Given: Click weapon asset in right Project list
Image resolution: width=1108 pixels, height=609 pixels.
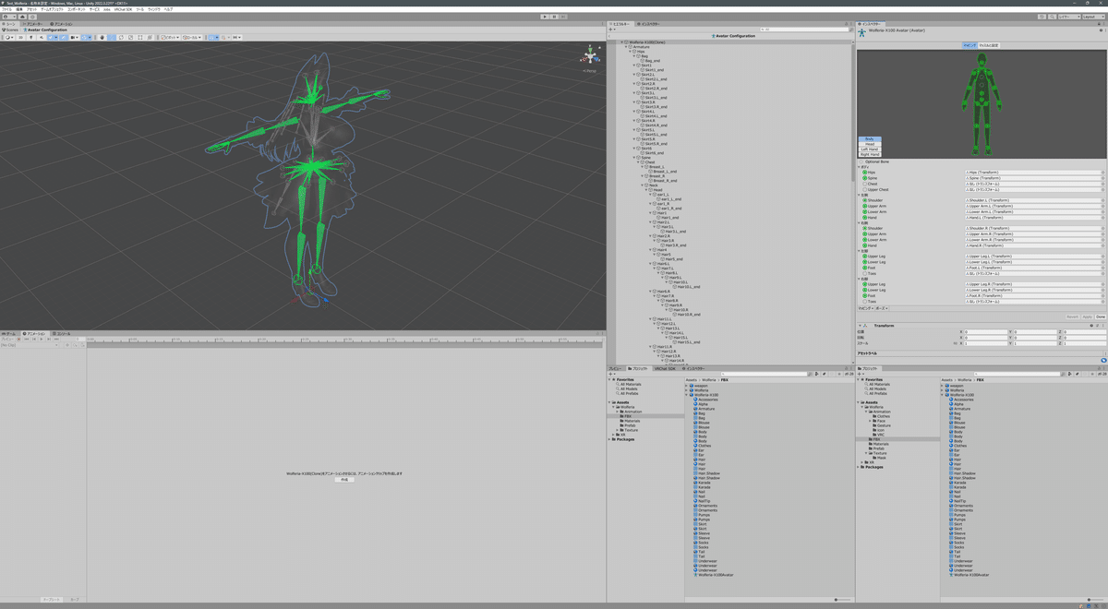Looking at the screenshot, I should point(955,386).
